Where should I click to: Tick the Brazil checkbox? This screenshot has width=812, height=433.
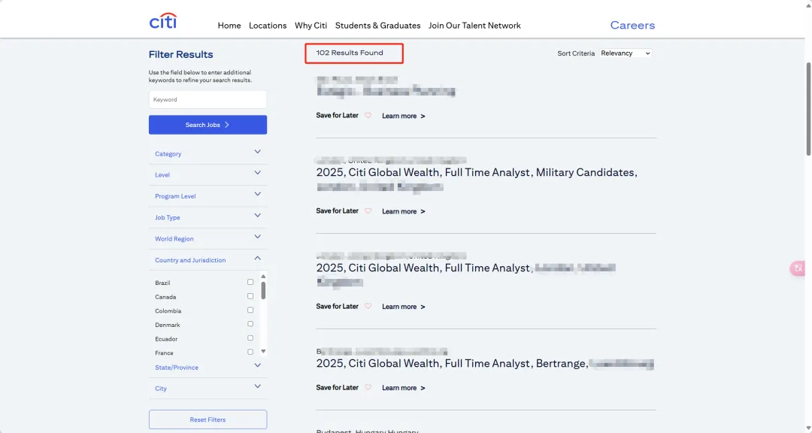point(250,283)
